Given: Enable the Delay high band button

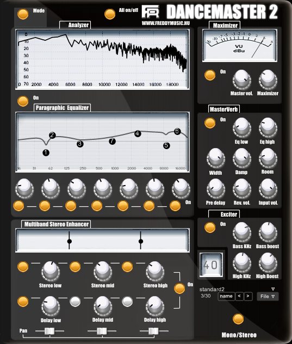Looking at the screenshot, I should [127, 302].
